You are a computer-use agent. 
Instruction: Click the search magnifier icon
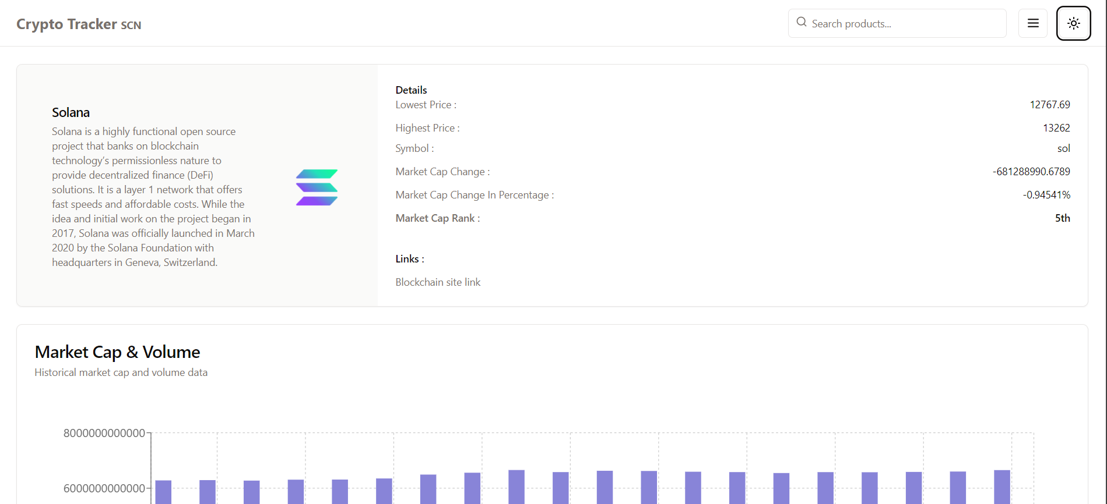[802, 22]
